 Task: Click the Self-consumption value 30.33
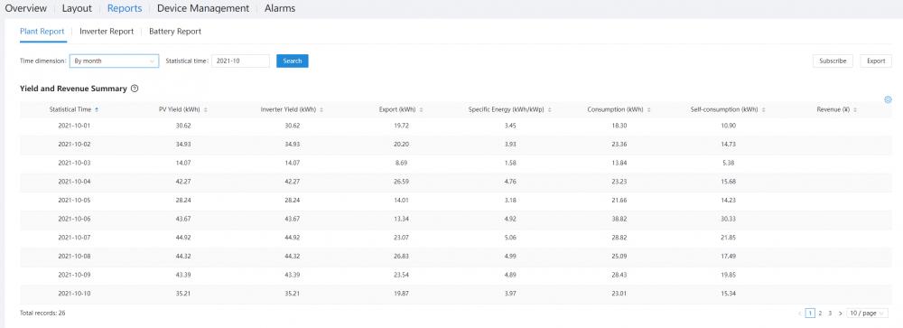(728, 219)
